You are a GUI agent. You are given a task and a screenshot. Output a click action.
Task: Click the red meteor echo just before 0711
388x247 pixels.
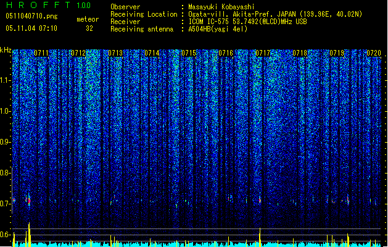click(29, 200)
